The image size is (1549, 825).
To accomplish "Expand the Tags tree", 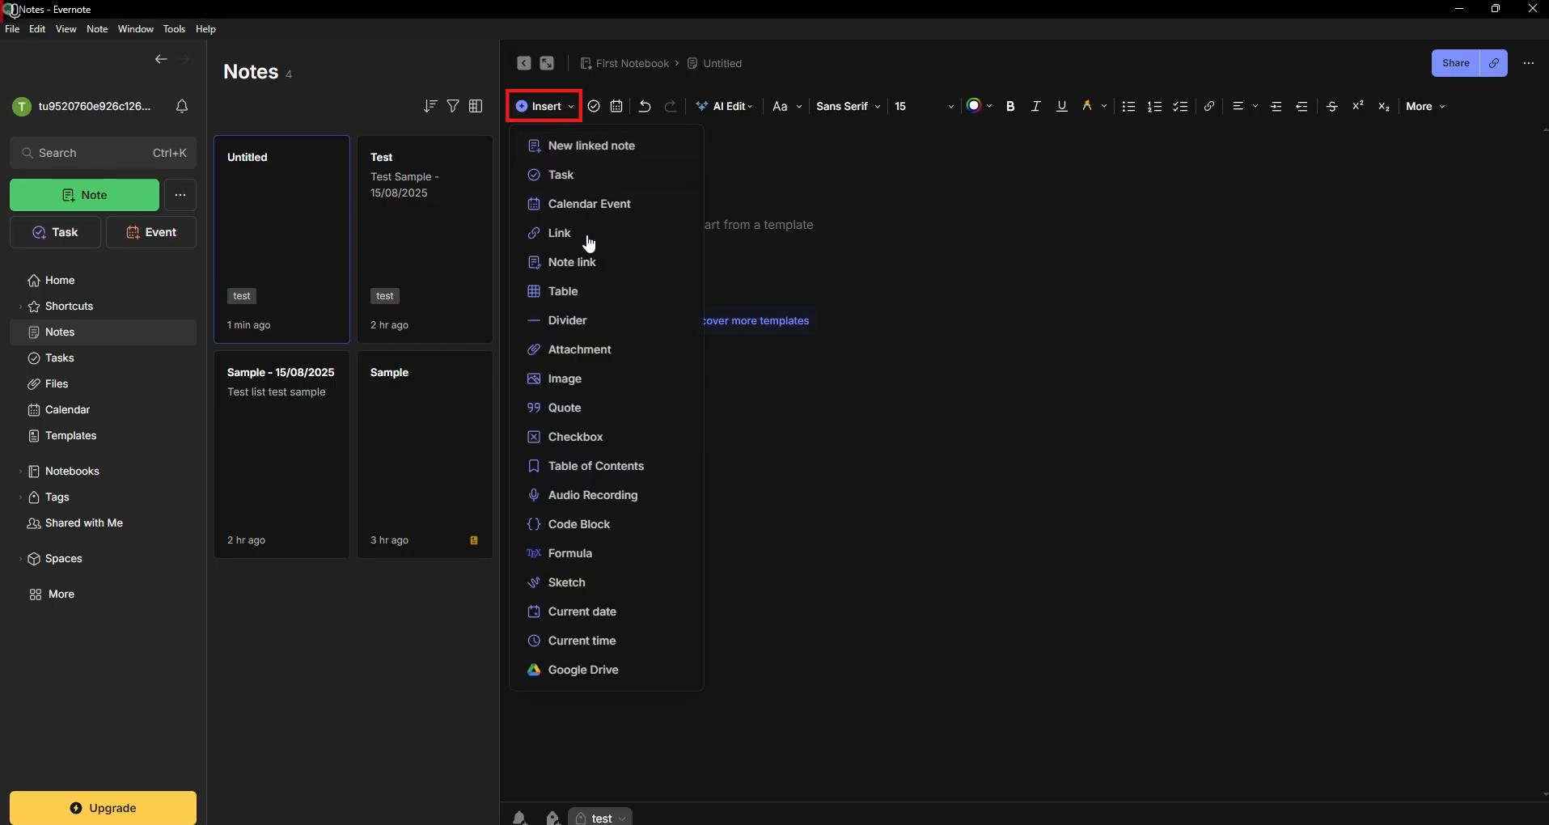I will (20, 497).
